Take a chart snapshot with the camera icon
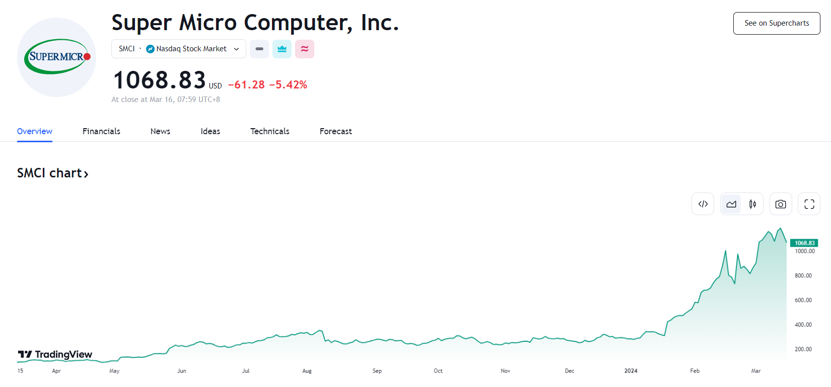Screen dimensions: 831x387 click(780, 204)
